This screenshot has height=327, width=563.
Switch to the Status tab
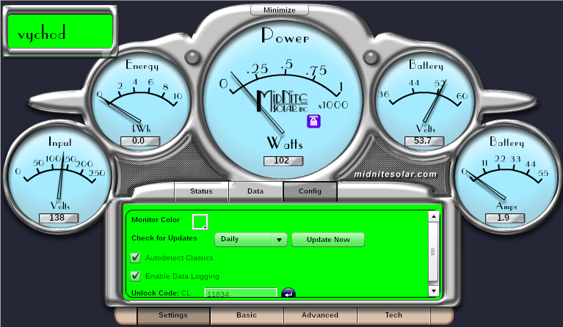201,191
